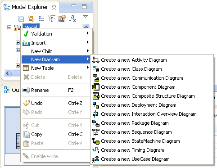217x168 pixels.
Task: Create a new Deployment Diagram
Action: click(x=152, y=105)
